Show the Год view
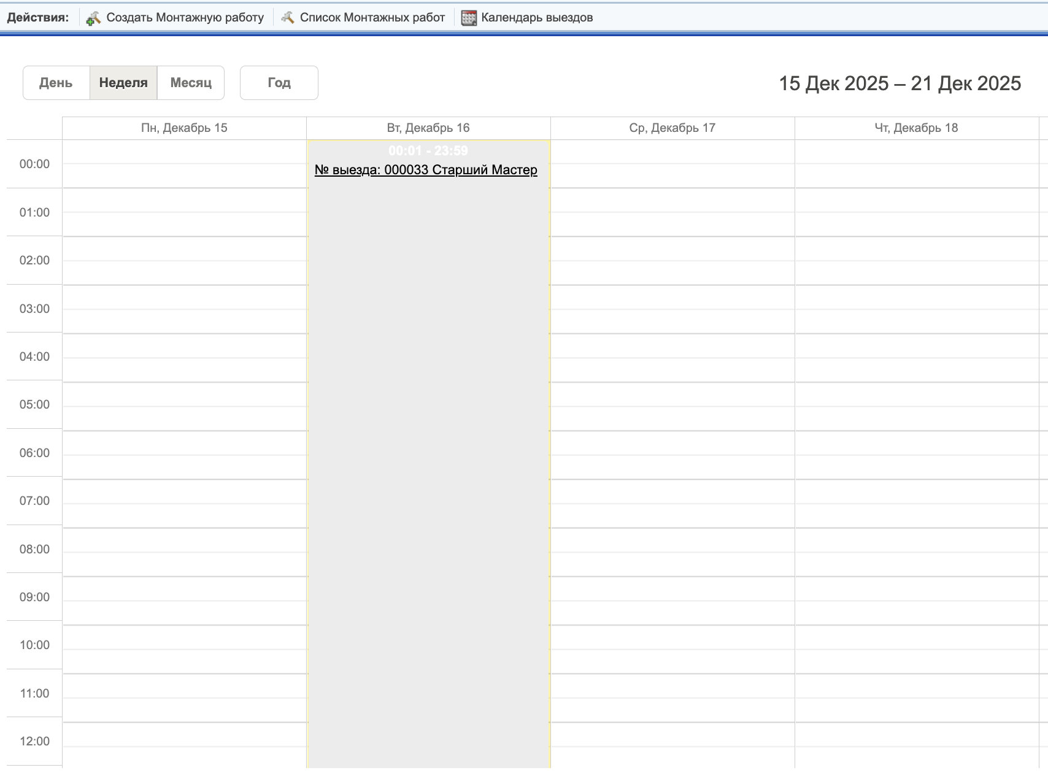This screenshot has height=773, width=1048. click(279, 83)
